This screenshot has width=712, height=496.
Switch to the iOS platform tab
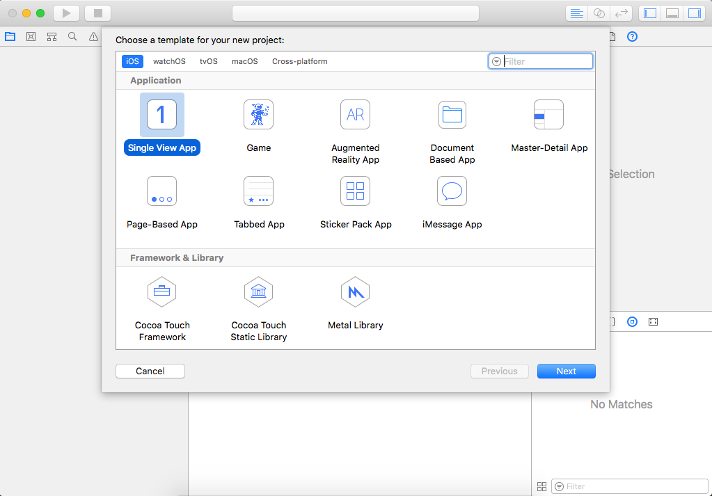coord(132,61)
